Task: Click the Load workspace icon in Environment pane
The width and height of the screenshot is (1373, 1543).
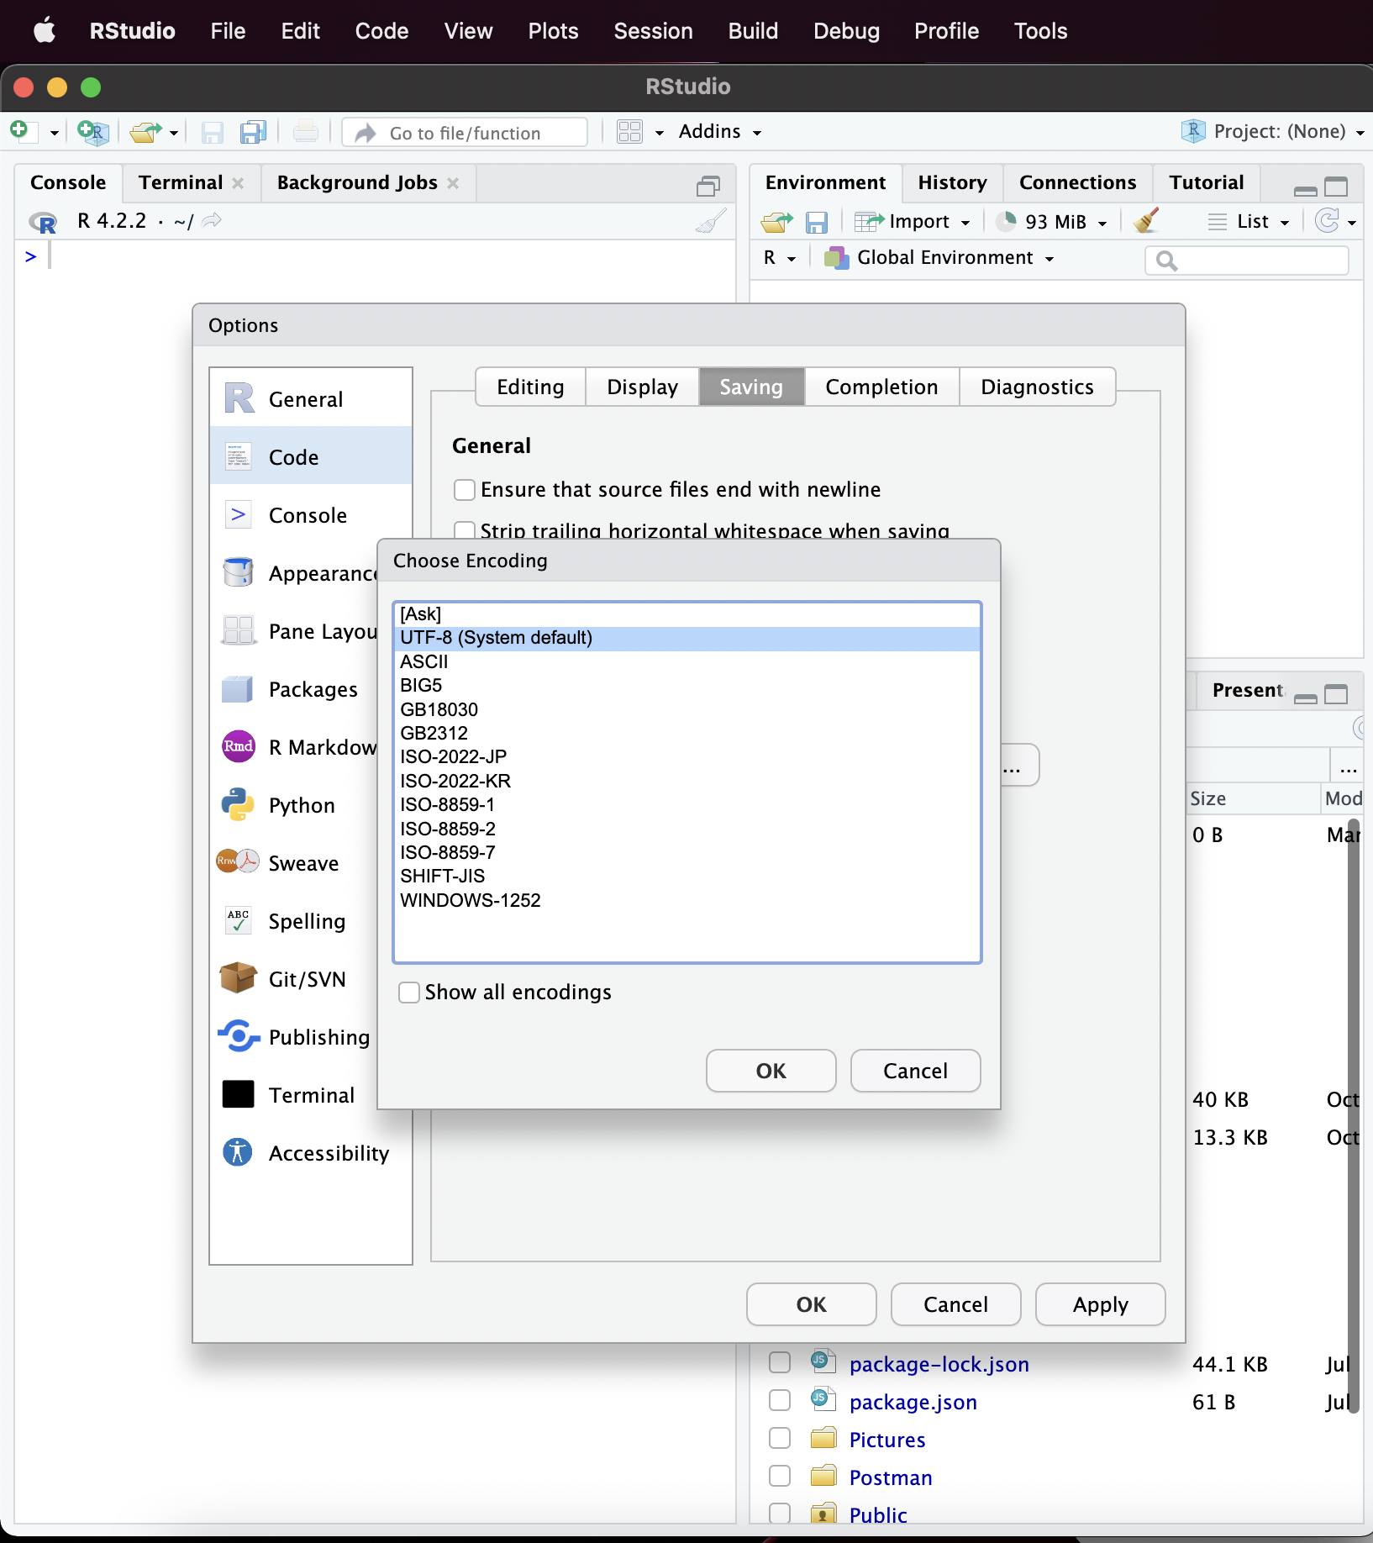Action: (777, 222)
